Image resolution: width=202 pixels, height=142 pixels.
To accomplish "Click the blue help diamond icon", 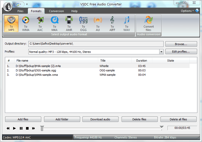I will (197, 10).
